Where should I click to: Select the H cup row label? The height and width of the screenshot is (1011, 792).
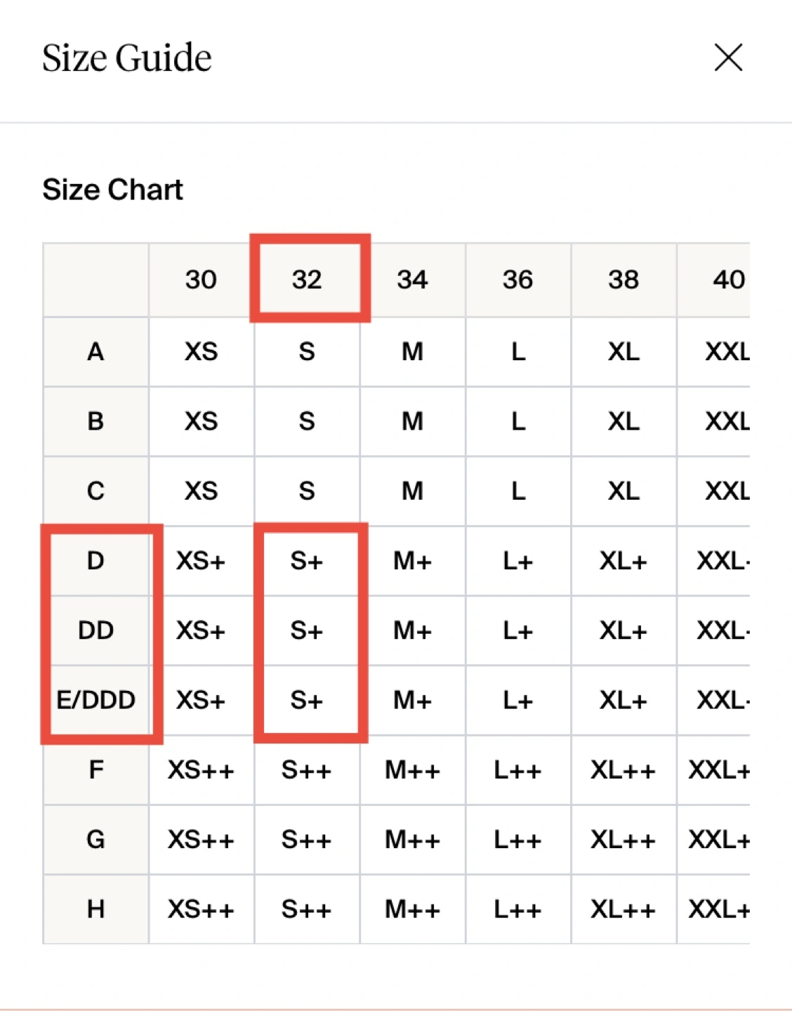coord(95,909)
